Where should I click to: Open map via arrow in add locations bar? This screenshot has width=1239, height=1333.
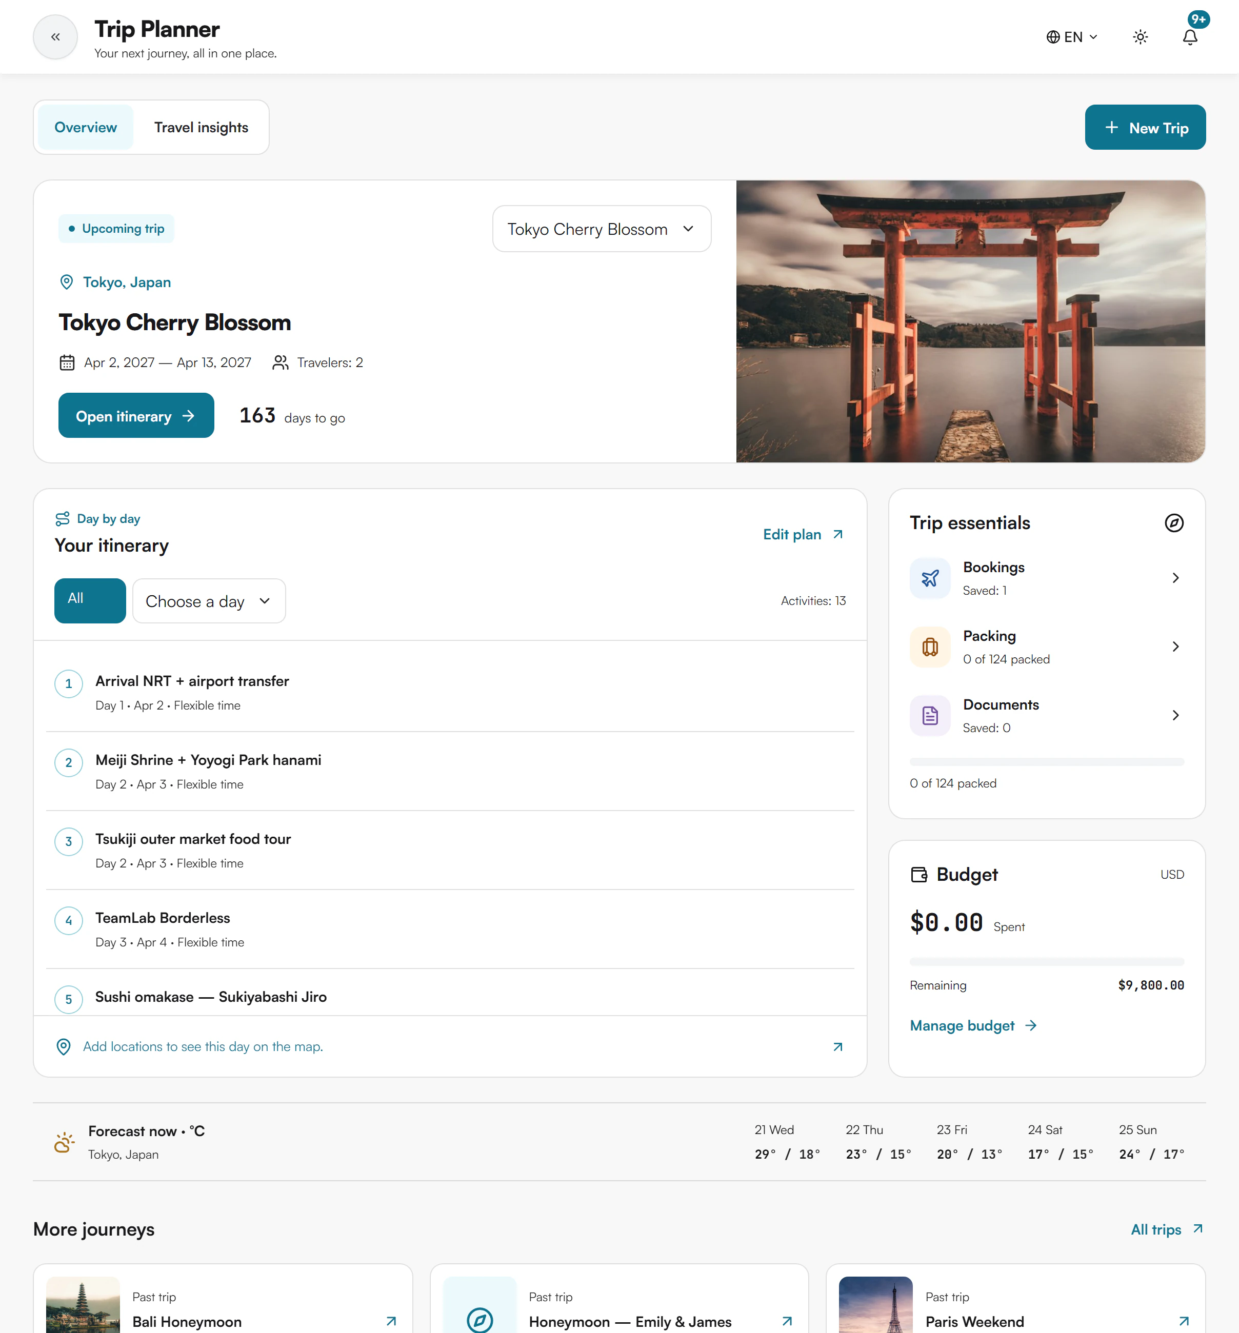coord(837,1047)
